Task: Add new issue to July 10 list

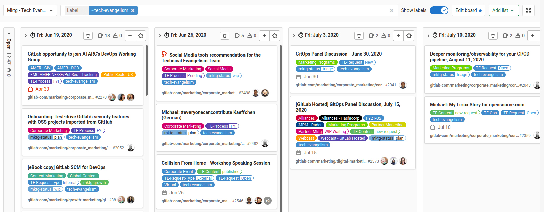Action: (533, 36)
